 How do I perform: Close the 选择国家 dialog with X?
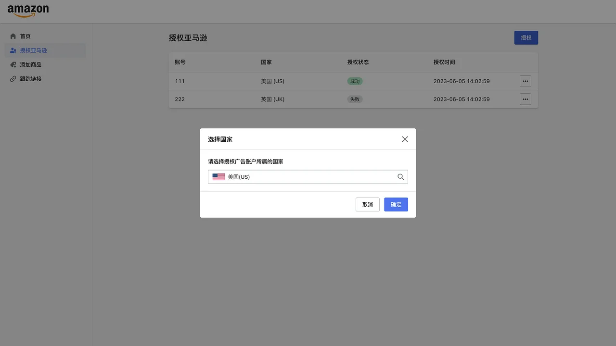405,139
